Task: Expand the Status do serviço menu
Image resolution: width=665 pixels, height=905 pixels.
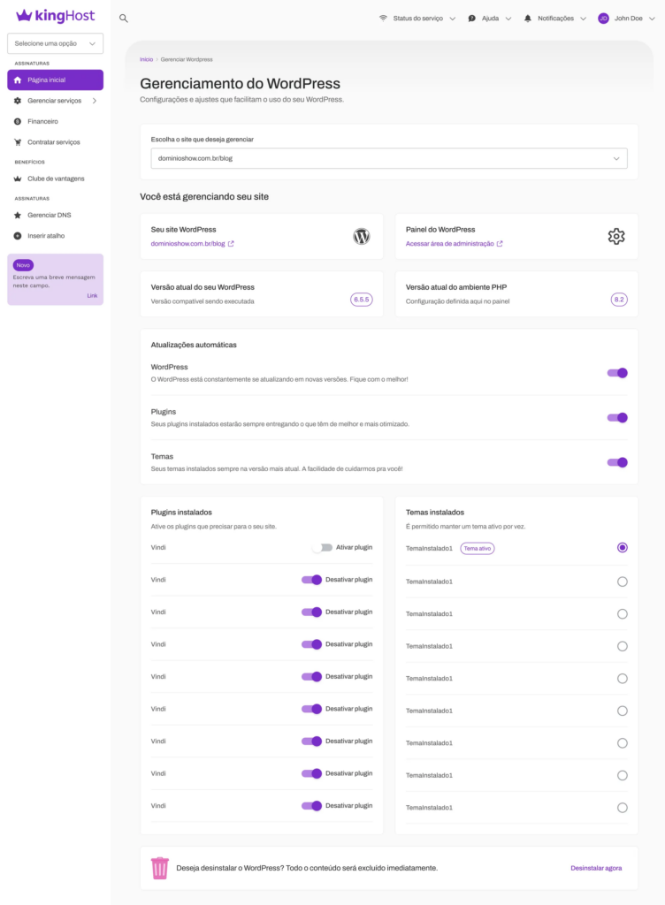Action: pos(418,18)
